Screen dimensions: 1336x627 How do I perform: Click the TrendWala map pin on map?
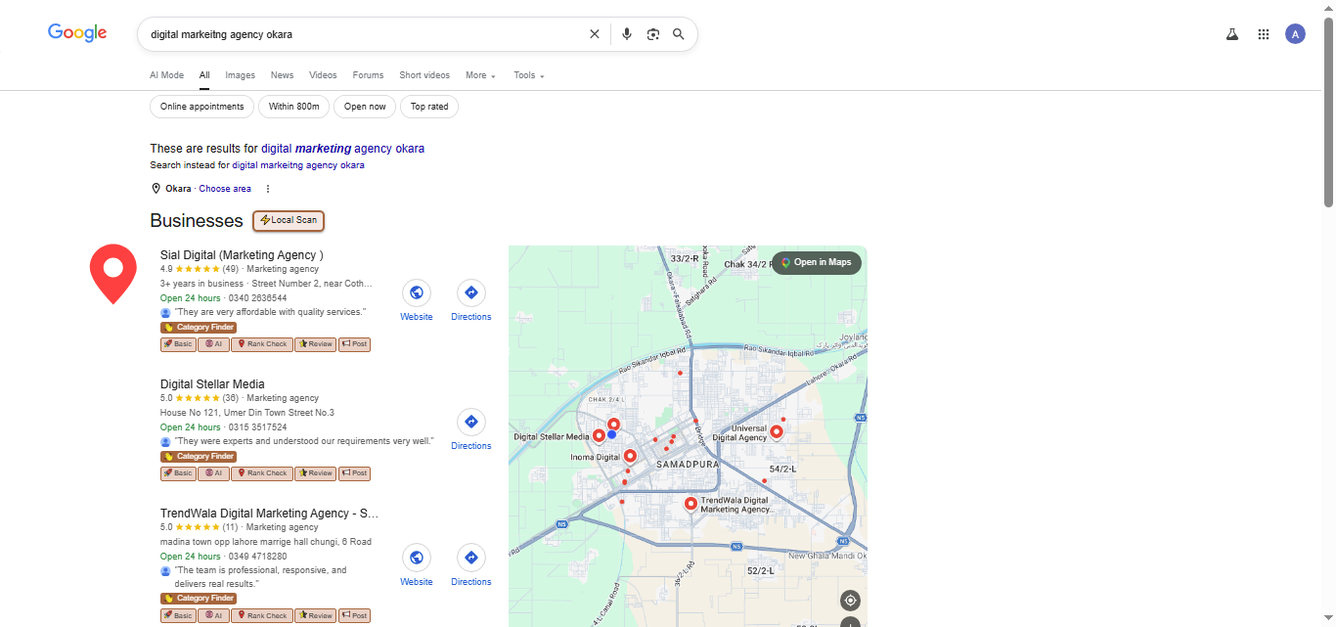[x=690, y=504]
